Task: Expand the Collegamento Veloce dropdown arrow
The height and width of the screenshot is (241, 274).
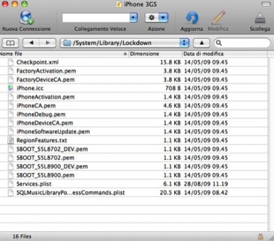Action: pos(134,18)
